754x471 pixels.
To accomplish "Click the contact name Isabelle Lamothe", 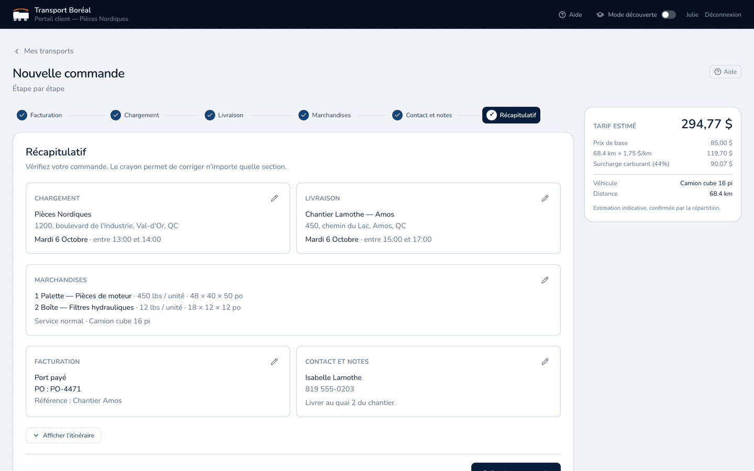I will 334,377.
